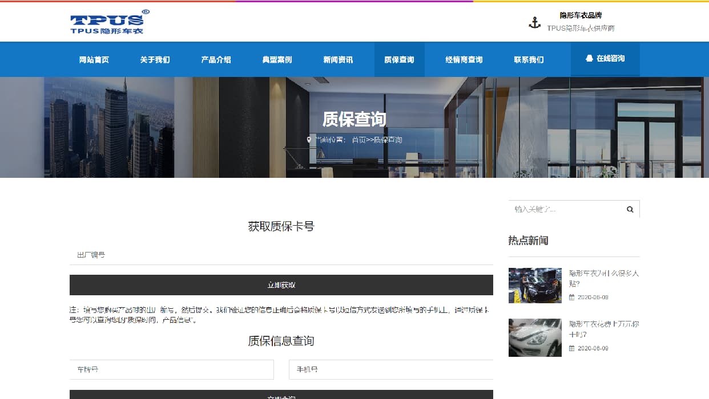The image size is (709, 399).
Task: Click the search magnifier icon in the sidebar
Action: point(630,209)
